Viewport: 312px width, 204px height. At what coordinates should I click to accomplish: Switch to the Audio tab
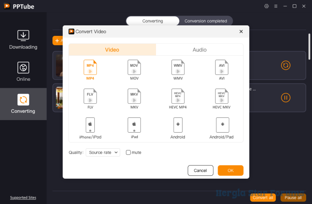tap(199, 50)
